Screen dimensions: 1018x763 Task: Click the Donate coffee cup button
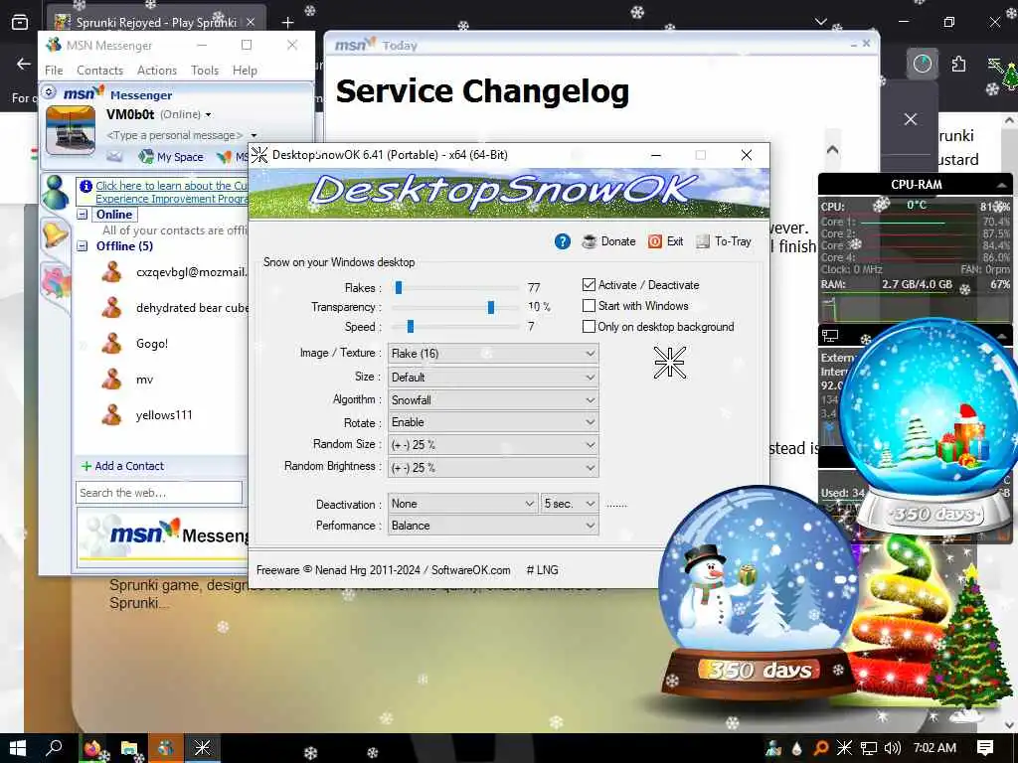[608, 241]
